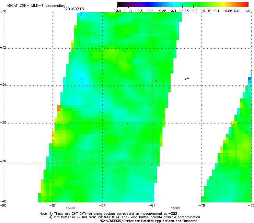Select the -81 longitude axis label

(152, 206)
